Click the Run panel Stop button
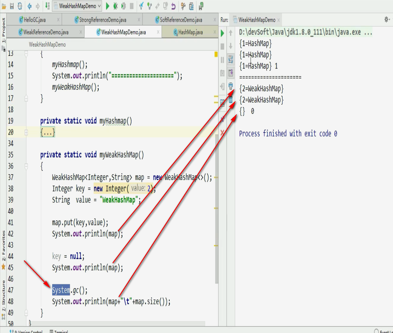 point(222,47)
